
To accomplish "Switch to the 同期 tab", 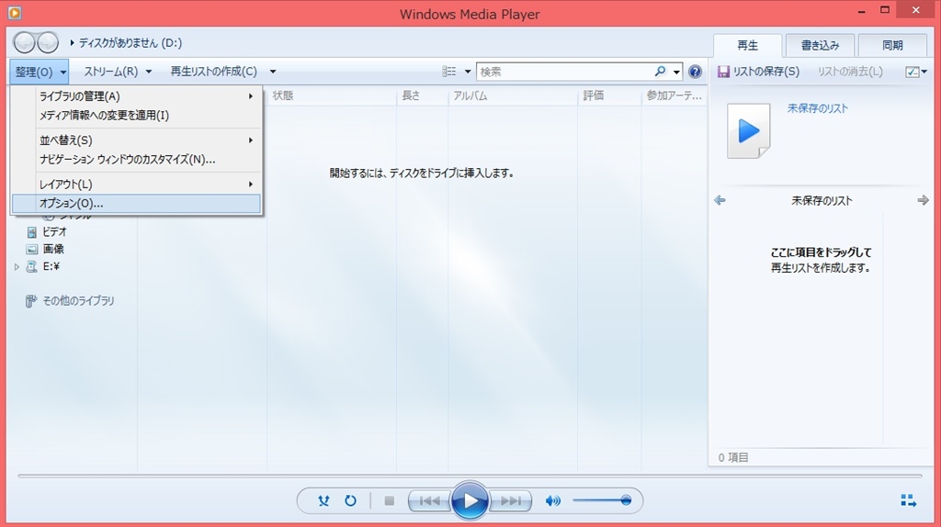I will tap(892, 45).
